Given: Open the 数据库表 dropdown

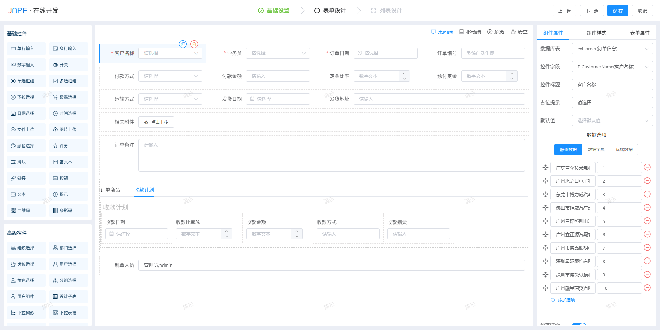Looking at the screenshot, I should [x=612, y=49].
